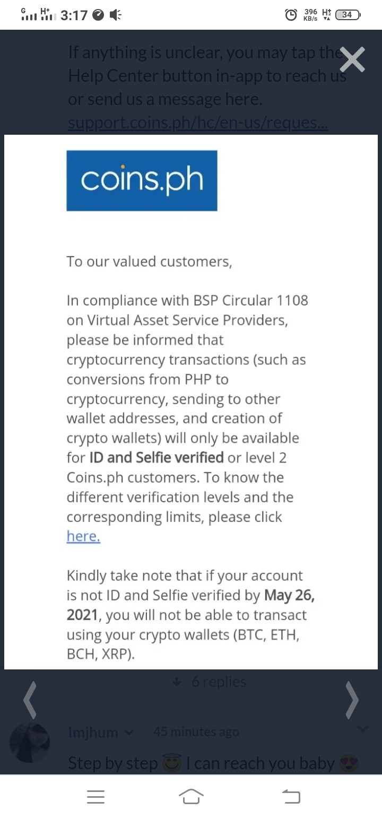The image size is (382, 819).
Task: Expand the 6 replies thread
Action: (209, 682)
